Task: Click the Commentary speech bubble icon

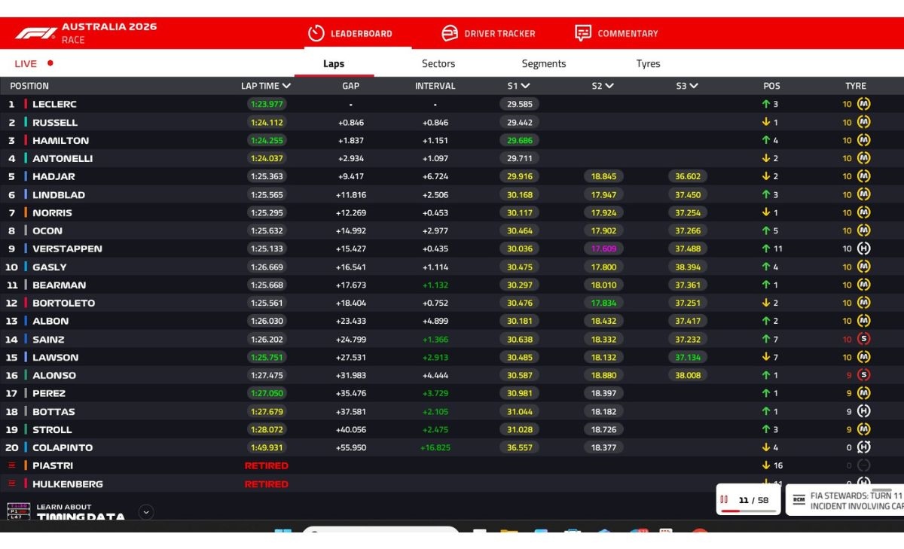Action: [x=582, y=33]
